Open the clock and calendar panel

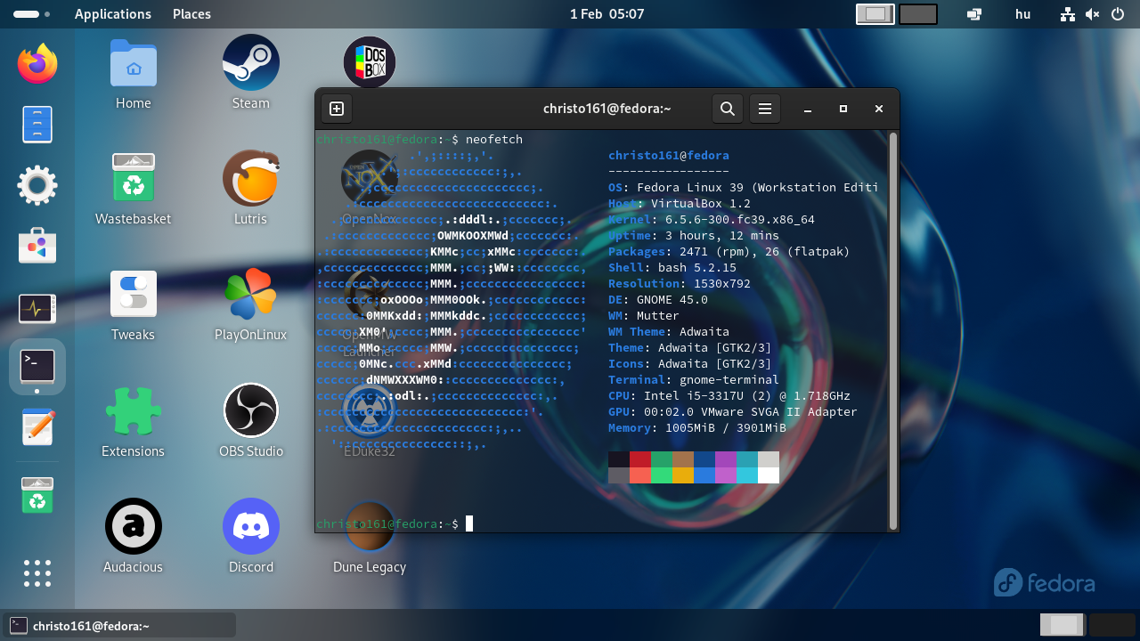[607, 14]
